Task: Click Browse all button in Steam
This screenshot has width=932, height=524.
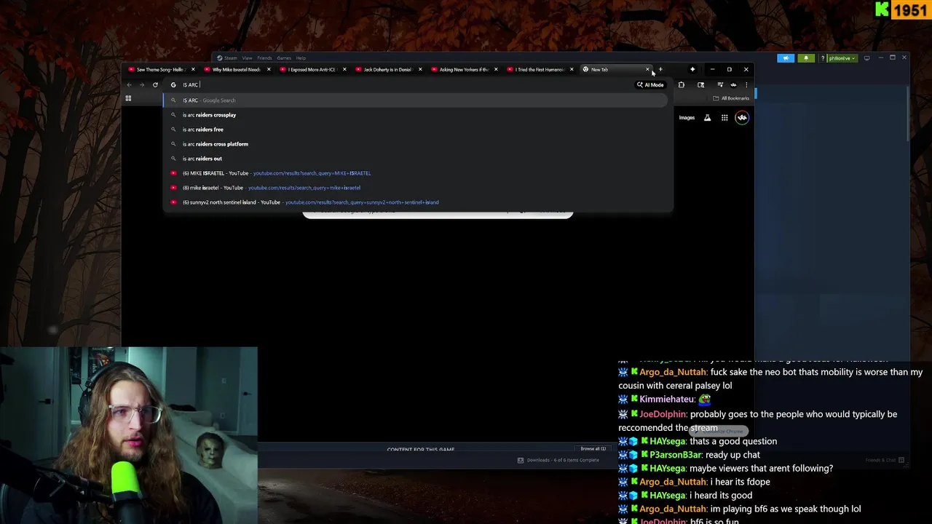Action: (593, 449)
